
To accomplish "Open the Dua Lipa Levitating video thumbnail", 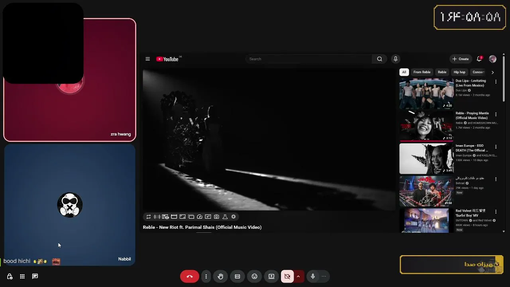I will pyautogui.click(x=426, y=93).
